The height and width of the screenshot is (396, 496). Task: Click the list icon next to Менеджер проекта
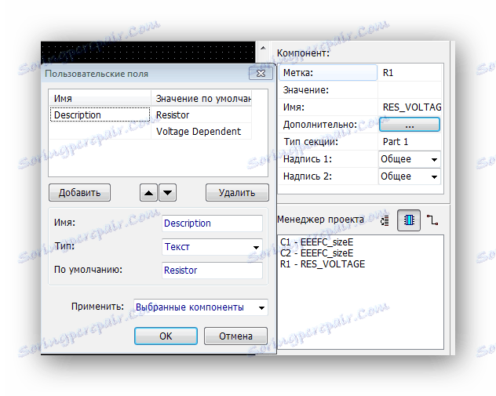tap(385, 220)
